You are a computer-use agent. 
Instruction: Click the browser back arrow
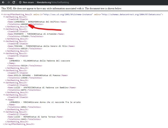(x=3, y=2)
